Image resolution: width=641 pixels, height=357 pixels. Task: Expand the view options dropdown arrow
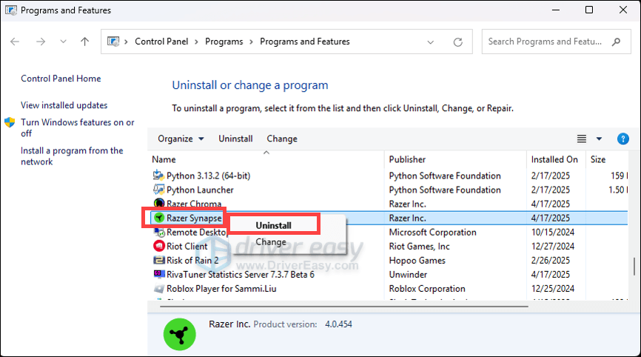coord(599,139)
